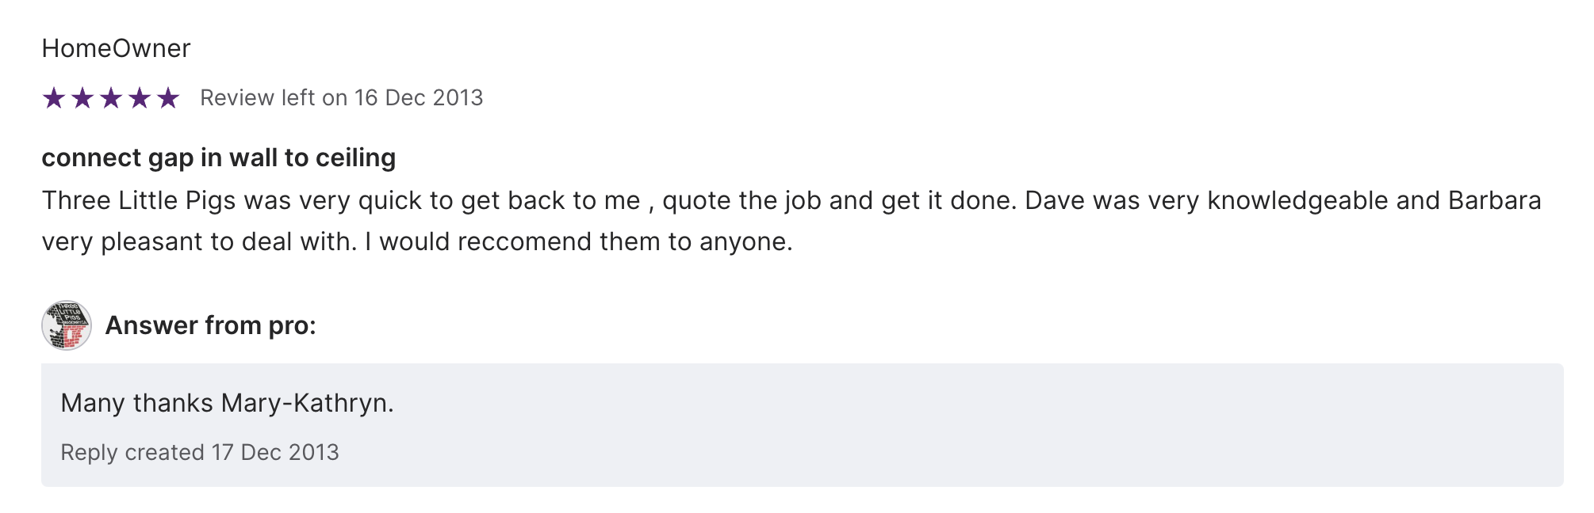This screenshot has height=513, width=1594.
Task: Click the second purple rating star
Action: click(82, 98)
